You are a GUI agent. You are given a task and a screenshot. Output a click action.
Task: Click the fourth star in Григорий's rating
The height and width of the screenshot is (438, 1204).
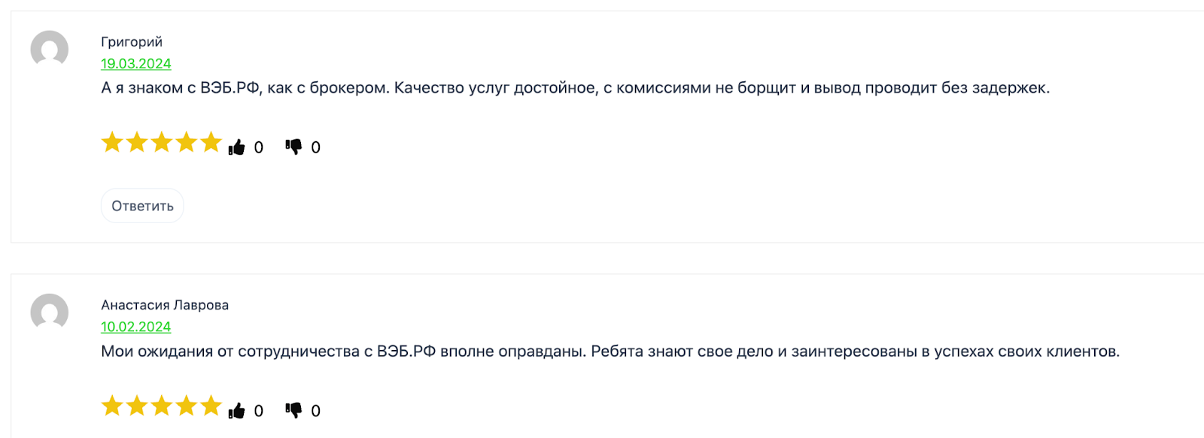click(187, 142)
